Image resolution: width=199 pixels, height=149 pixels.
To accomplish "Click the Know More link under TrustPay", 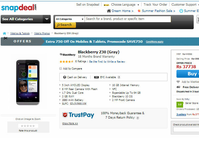I will point(70,123).
